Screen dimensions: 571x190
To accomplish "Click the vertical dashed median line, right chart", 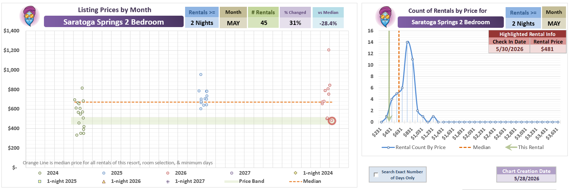I will point(399,76).
